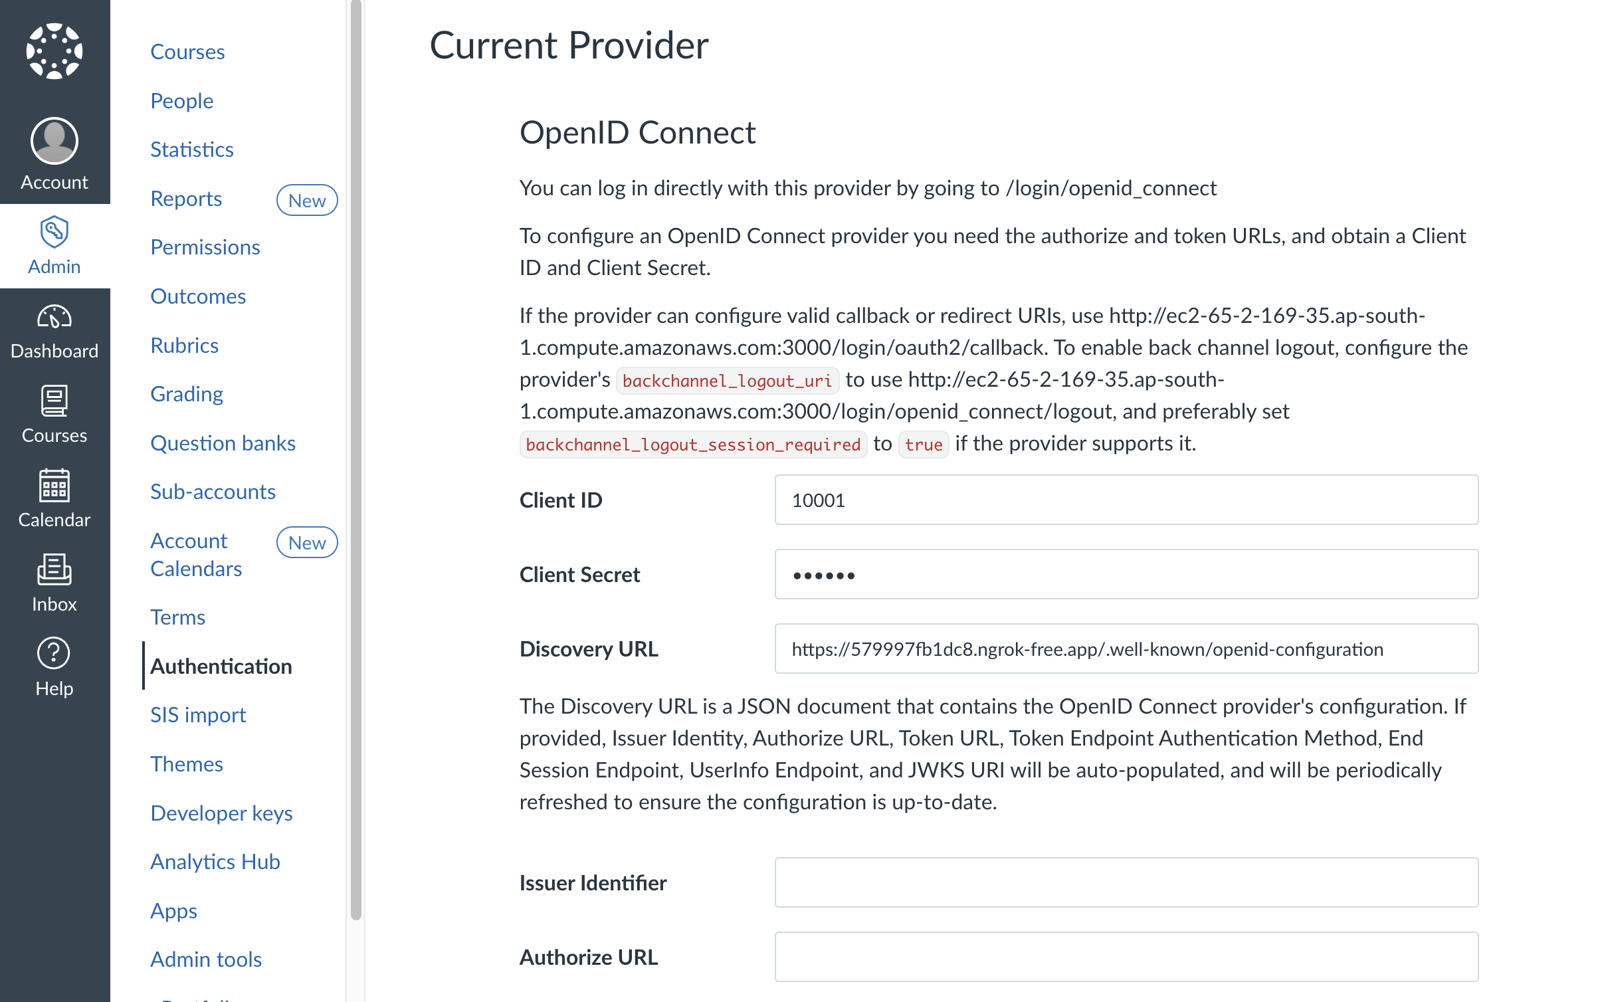
Task: Navigate to Developer keys
Action: (x=221, y=813)
